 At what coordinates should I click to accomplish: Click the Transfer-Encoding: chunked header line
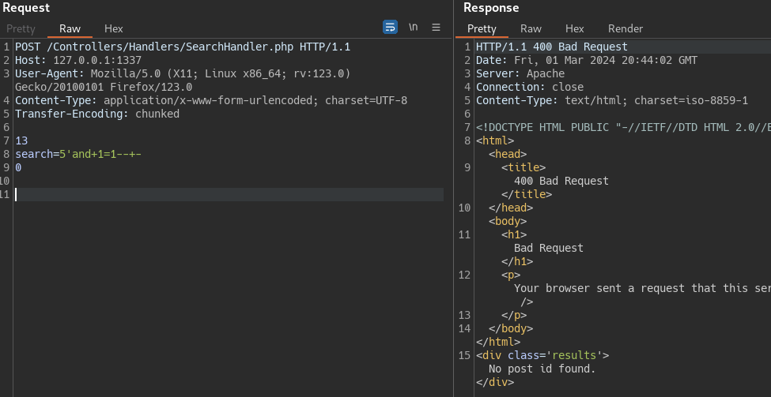tap(97, 114)
